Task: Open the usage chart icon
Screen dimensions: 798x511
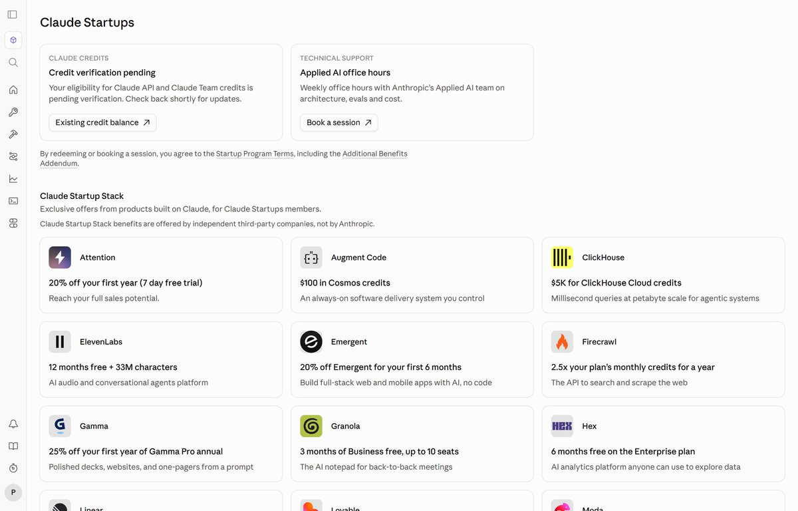Action: [x=13, y=178]
